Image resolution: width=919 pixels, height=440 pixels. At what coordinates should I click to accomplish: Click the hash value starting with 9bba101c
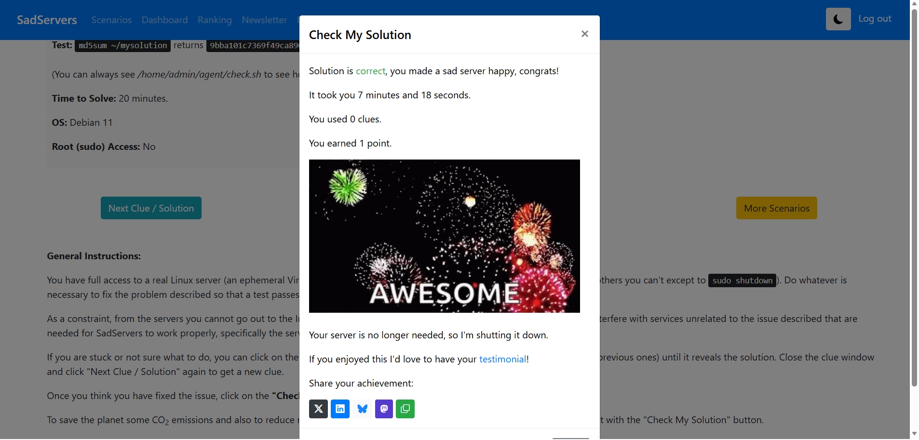(x=253, y=45)
